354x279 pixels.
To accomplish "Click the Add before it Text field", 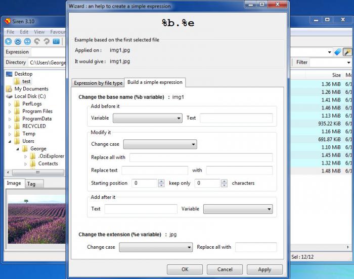I will pos(236,118).
